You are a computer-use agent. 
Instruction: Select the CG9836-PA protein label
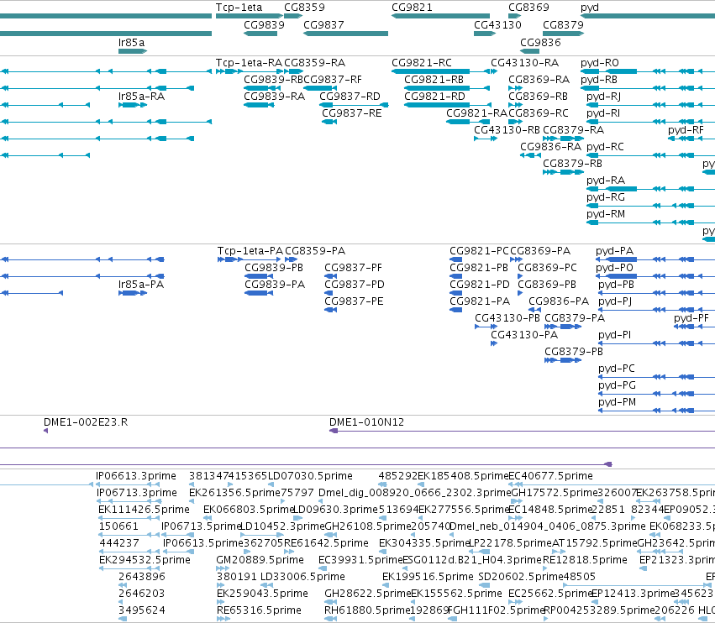point(559,301)
